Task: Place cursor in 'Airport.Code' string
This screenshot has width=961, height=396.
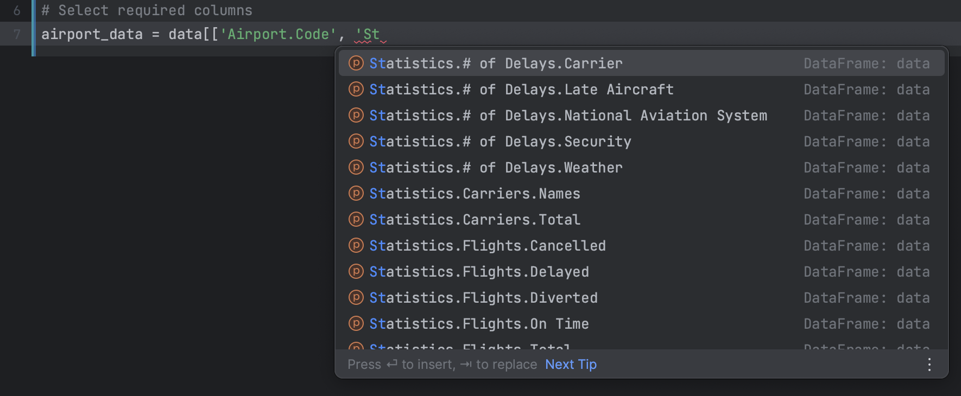Action: [278, 34]
